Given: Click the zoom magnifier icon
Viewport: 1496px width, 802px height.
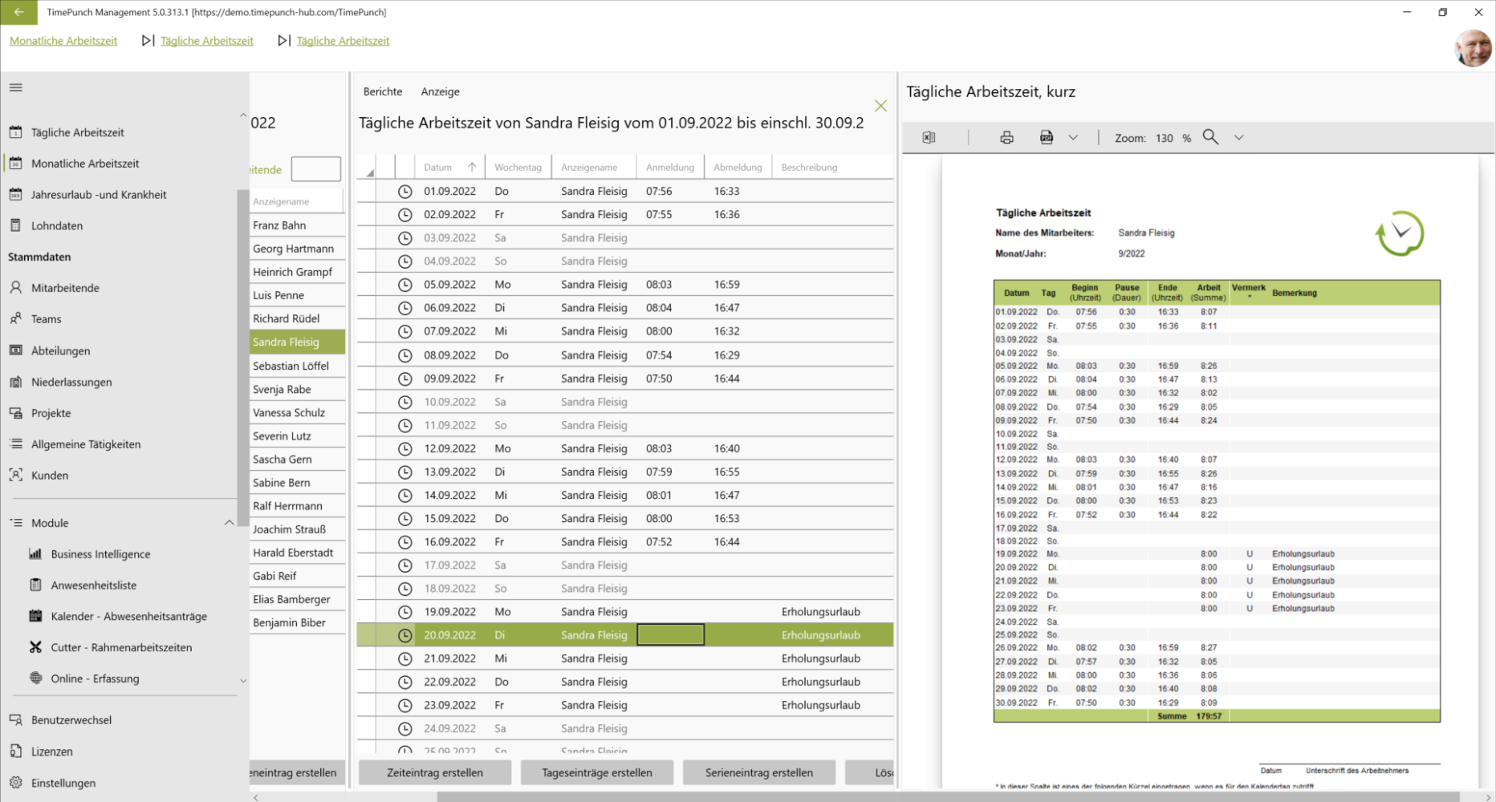Looking at the screenshot, I should tap(1210, 137).
